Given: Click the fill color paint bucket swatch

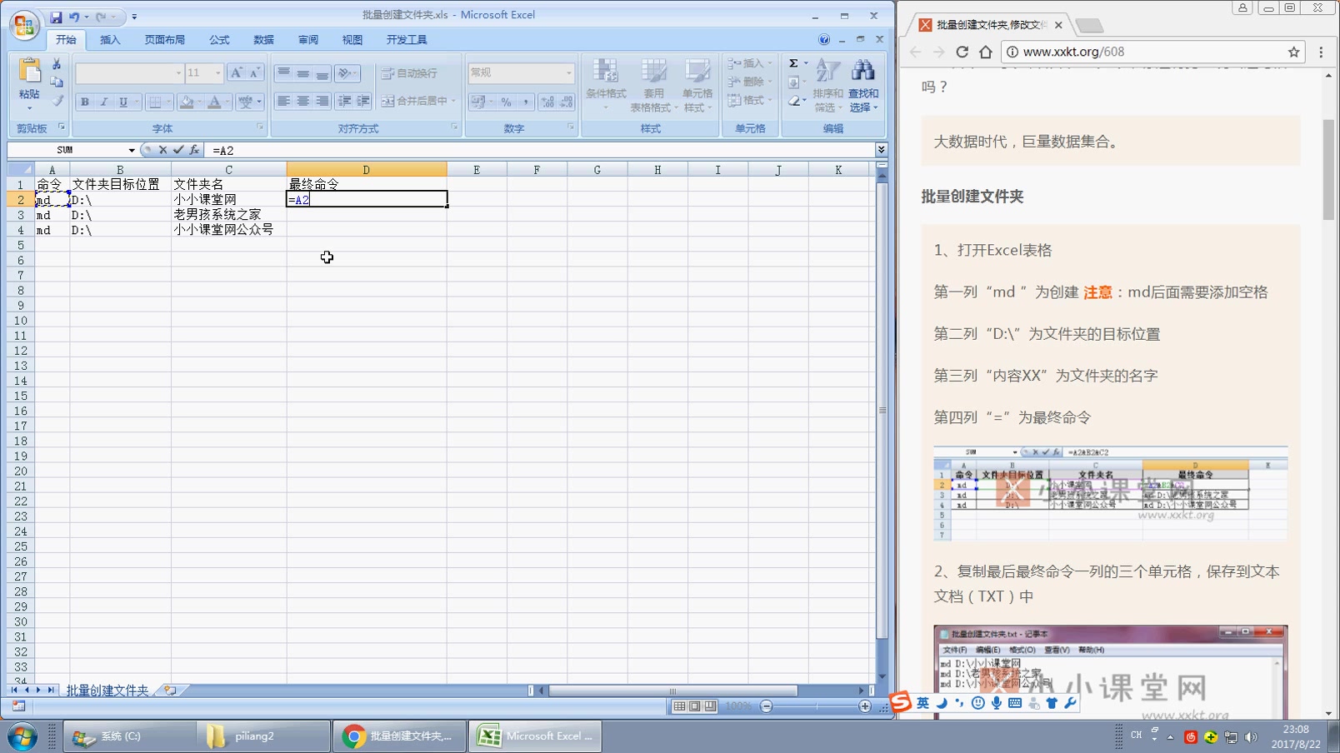Looking at the screenshot, I should [x=187, y=102].
